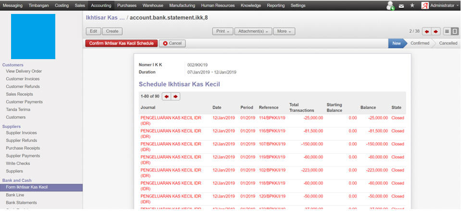Switch to form view icon
The width and height of the screenshot is (461, 211).
point(454,31)
